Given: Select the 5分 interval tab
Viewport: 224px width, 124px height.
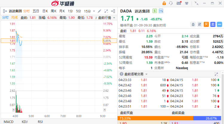Looking at the screenshot, I should [x=79, y=11].
